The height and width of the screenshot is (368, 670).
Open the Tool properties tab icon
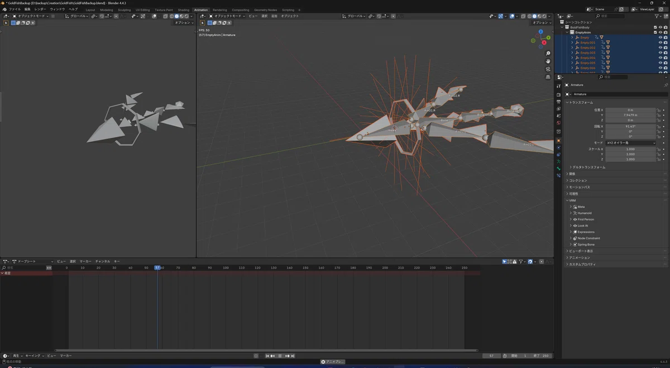[x=558, y=86]
